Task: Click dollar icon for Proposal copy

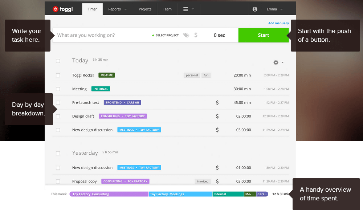Action: pos(217,181)
